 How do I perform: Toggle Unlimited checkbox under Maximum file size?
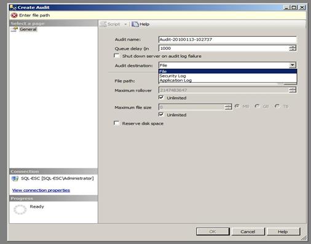[161, 114]
